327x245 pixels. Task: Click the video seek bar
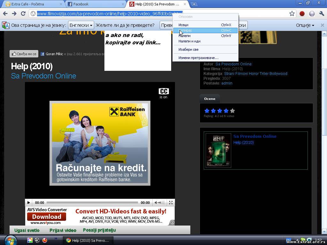point(92,203)
